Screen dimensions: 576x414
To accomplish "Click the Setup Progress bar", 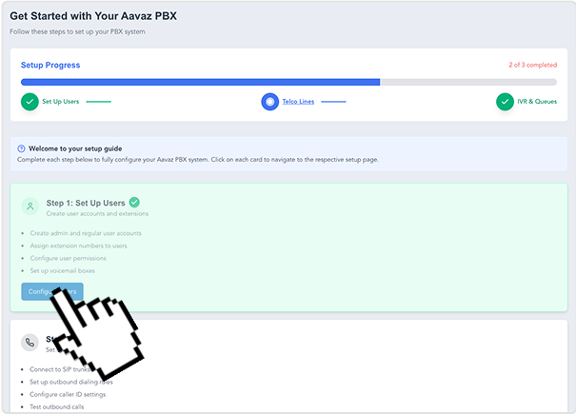I will [288, 82].
